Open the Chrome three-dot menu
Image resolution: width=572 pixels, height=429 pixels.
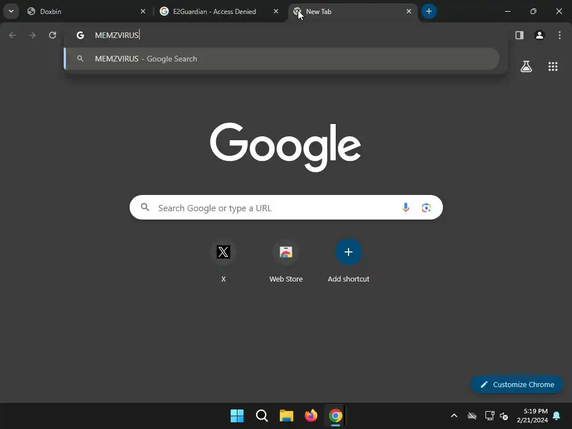[560, 35]
